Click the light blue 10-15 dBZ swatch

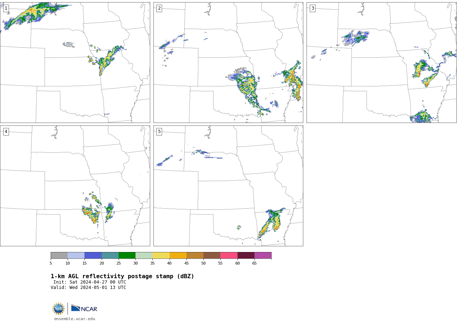[76, 255]
